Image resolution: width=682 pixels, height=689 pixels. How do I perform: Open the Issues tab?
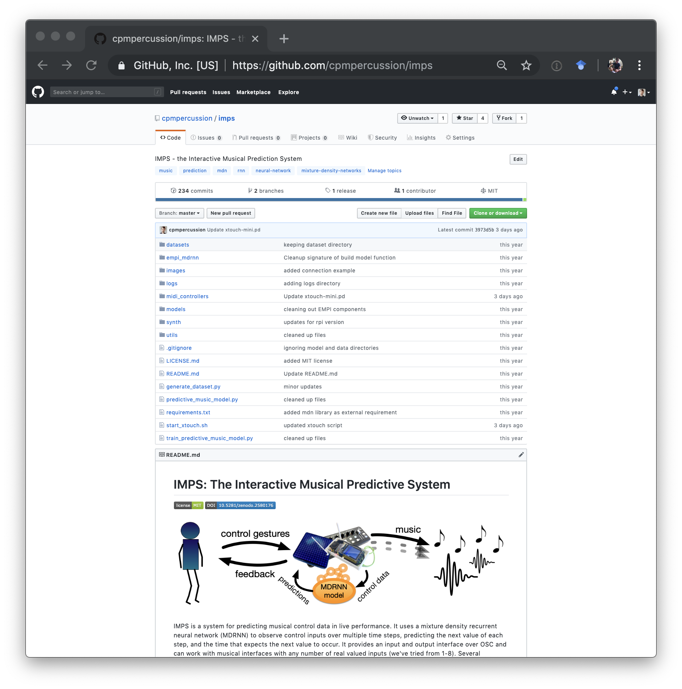click(206, 138)
